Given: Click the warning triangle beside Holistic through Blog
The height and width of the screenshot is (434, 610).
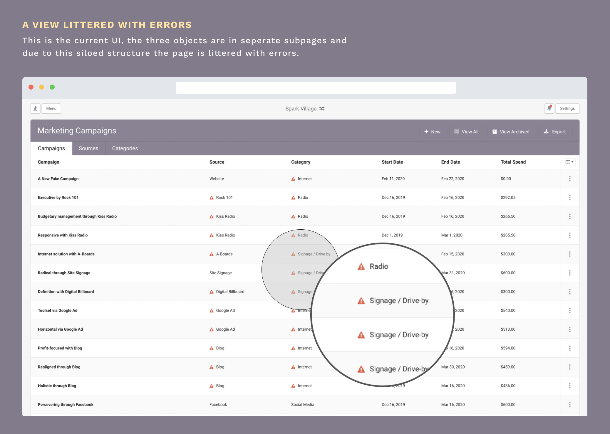Looking at the screenshot, I should coord(211,386).
